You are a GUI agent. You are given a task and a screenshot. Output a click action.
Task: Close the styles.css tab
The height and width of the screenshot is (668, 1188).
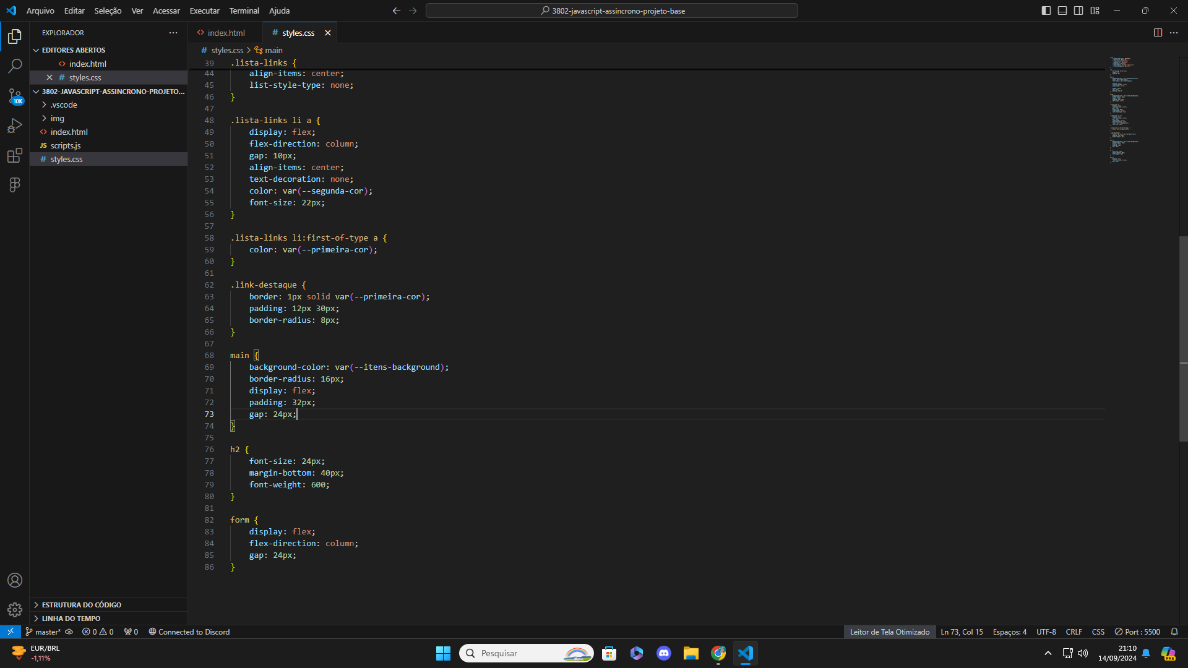(328, 33)
